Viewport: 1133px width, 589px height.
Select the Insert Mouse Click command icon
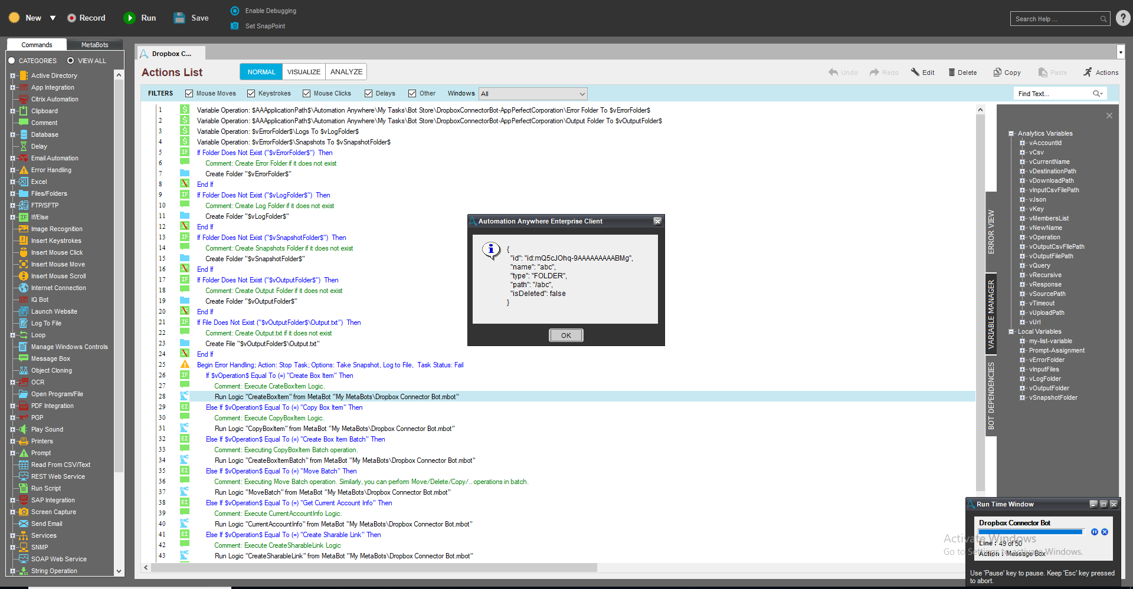click(x=24, y=252)
